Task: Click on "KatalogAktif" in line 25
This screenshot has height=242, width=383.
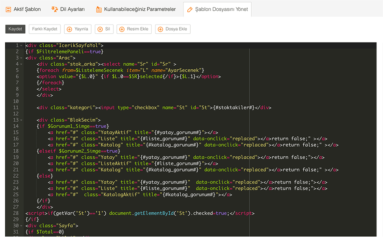Action: 120,195
